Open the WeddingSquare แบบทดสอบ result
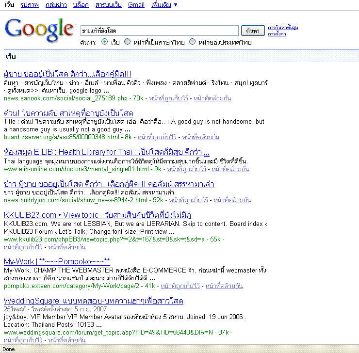Viewport: 359px width, 353px height. [x=94, y=301]
